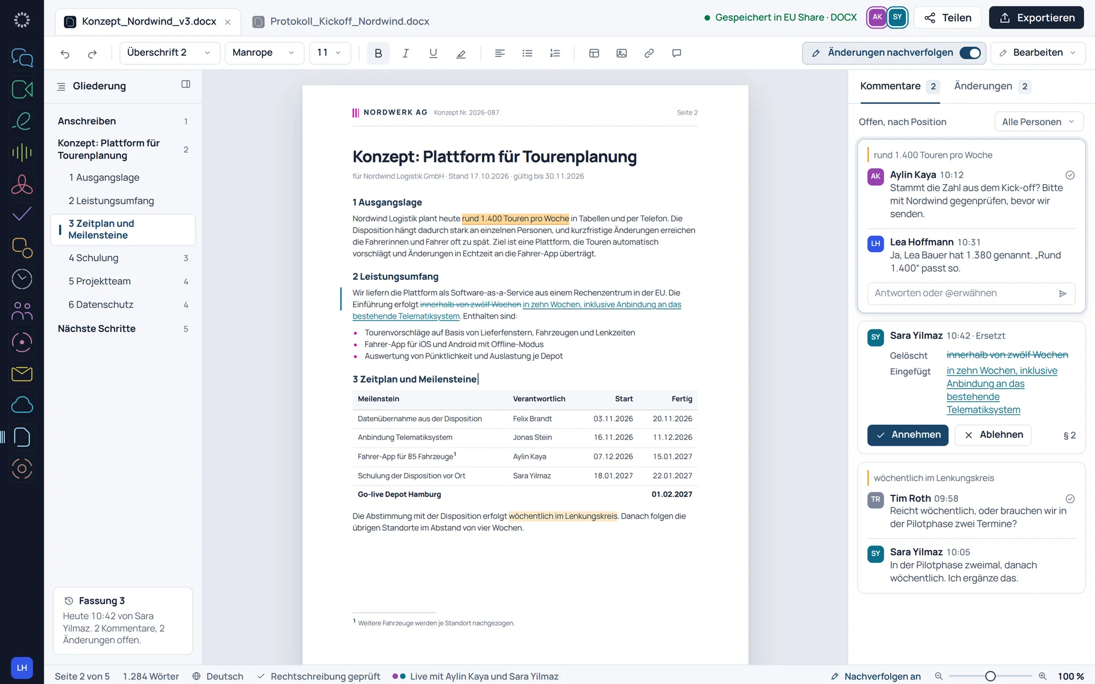Toggle Änderungen nachverfolgen switch
Viewport: 1095px width, 684px height.
(x=970, y=53)
